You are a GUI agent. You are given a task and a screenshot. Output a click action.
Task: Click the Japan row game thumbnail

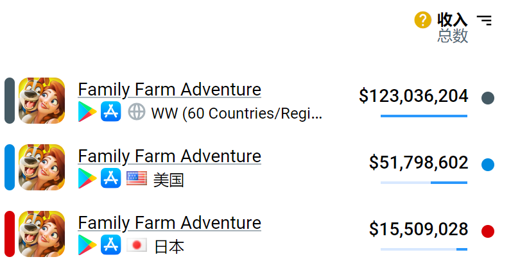click(x=42, y=234)
